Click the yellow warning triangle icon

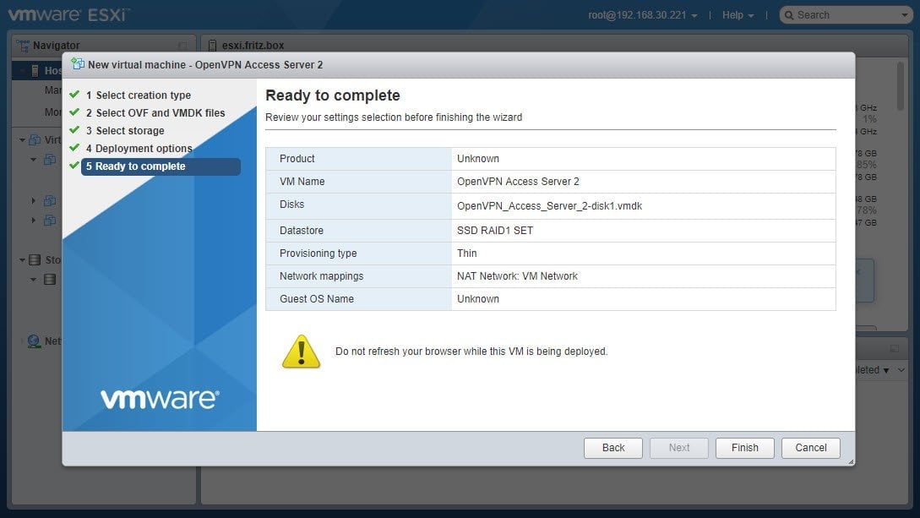302,350
